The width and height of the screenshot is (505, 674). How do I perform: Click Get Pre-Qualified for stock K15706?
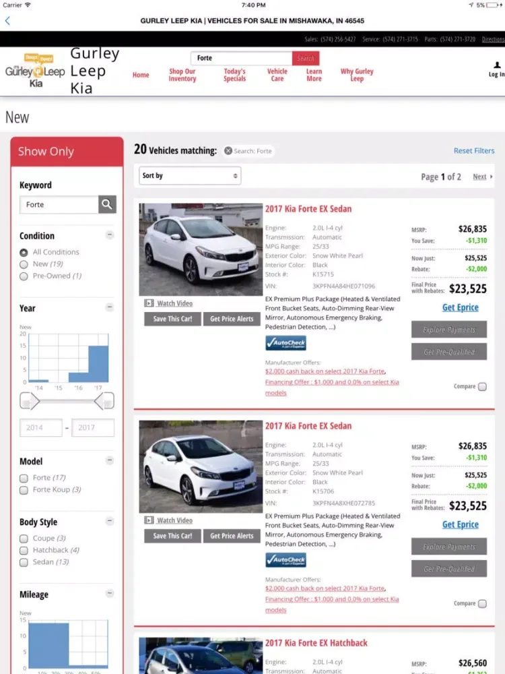tap(449, 569)
